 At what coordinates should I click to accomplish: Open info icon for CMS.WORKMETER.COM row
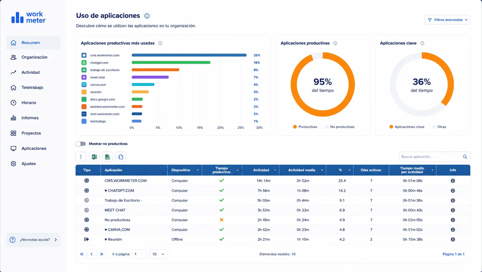(x=453, y=181)
